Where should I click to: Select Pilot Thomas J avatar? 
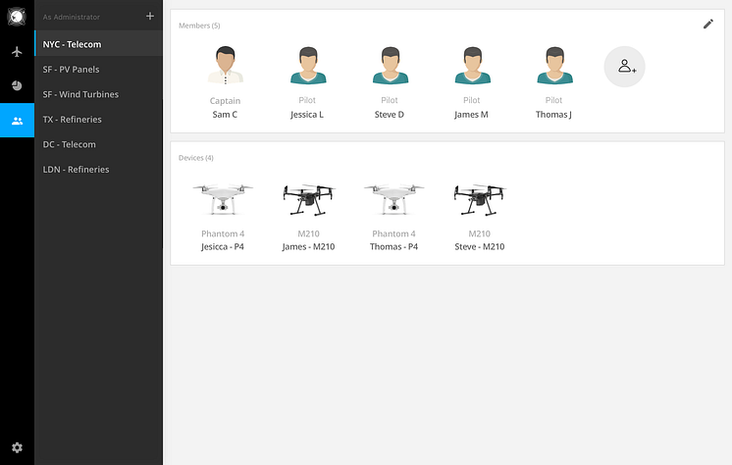pos(554,65)
